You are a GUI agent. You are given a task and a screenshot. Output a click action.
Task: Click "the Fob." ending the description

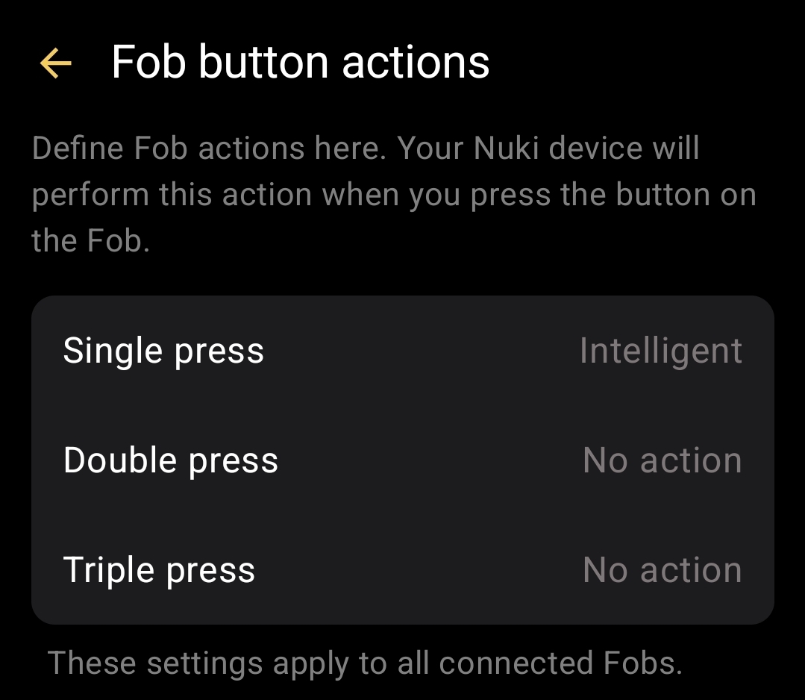90,241
